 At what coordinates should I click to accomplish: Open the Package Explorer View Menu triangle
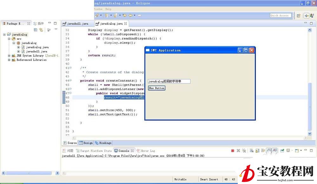coord(56,30)
